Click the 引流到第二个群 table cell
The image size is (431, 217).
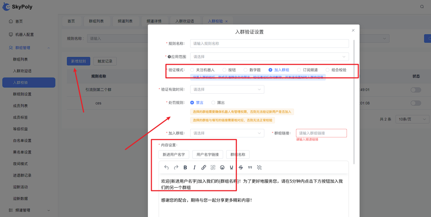point(98,90)
